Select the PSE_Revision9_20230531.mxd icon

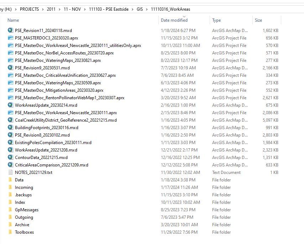[x=10, y=68]
